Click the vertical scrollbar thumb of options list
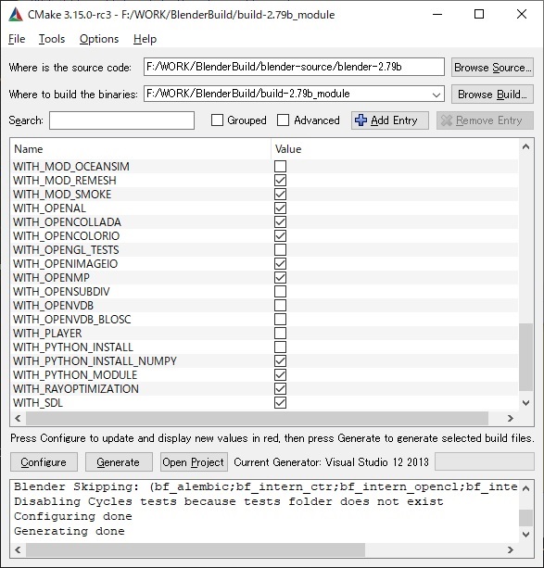The image size is (544, 568). tap(525, 357)
